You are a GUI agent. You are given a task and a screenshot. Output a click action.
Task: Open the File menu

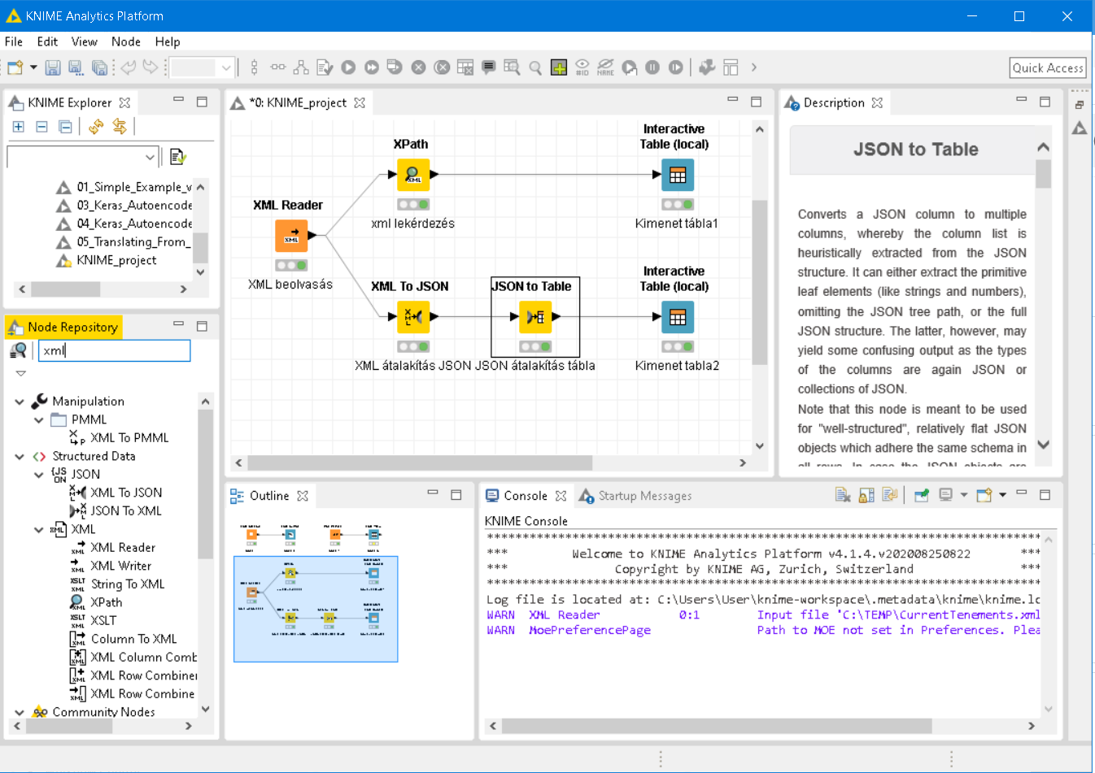point(14,41)
